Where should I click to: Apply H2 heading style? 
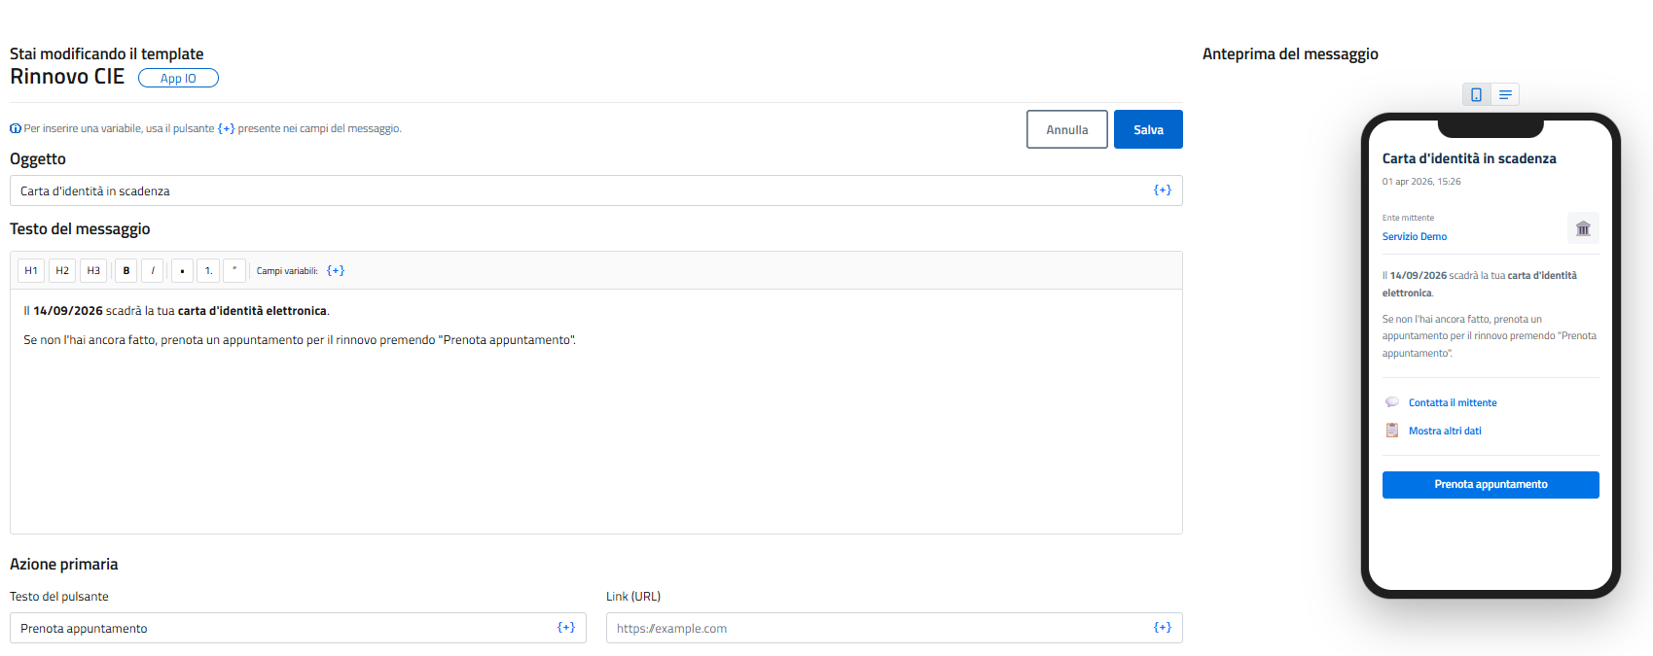pyautogui.click(x=62, y=271)
